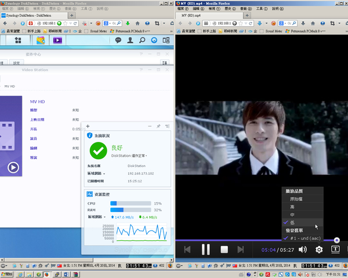Select the 中 medium quality option
Screen dimensions: 348x278
[292, 214]
